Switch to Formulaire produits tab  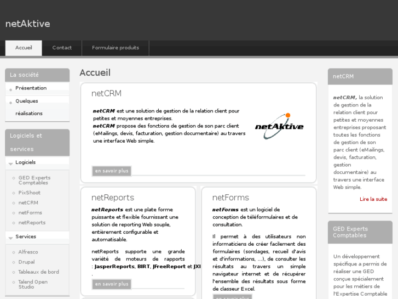coord(116,48)
